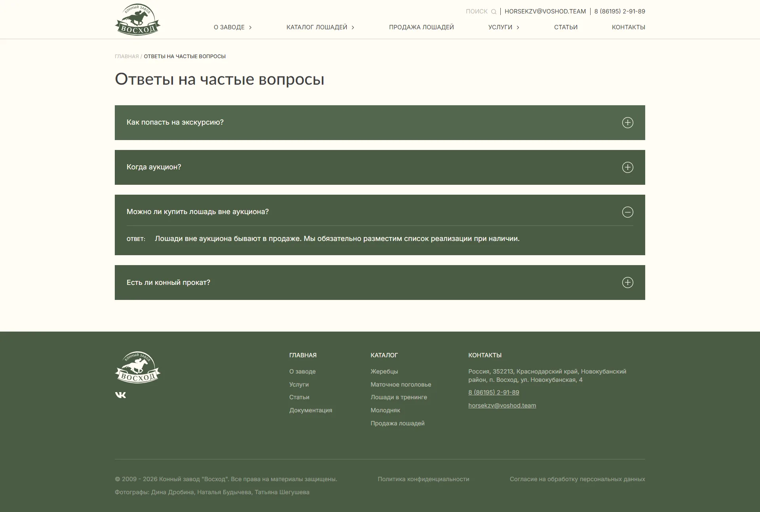Expand the 'Есть ли конный прокат?' plus icon
Viewport: 760px width, 512px height.
pos(627,283)
